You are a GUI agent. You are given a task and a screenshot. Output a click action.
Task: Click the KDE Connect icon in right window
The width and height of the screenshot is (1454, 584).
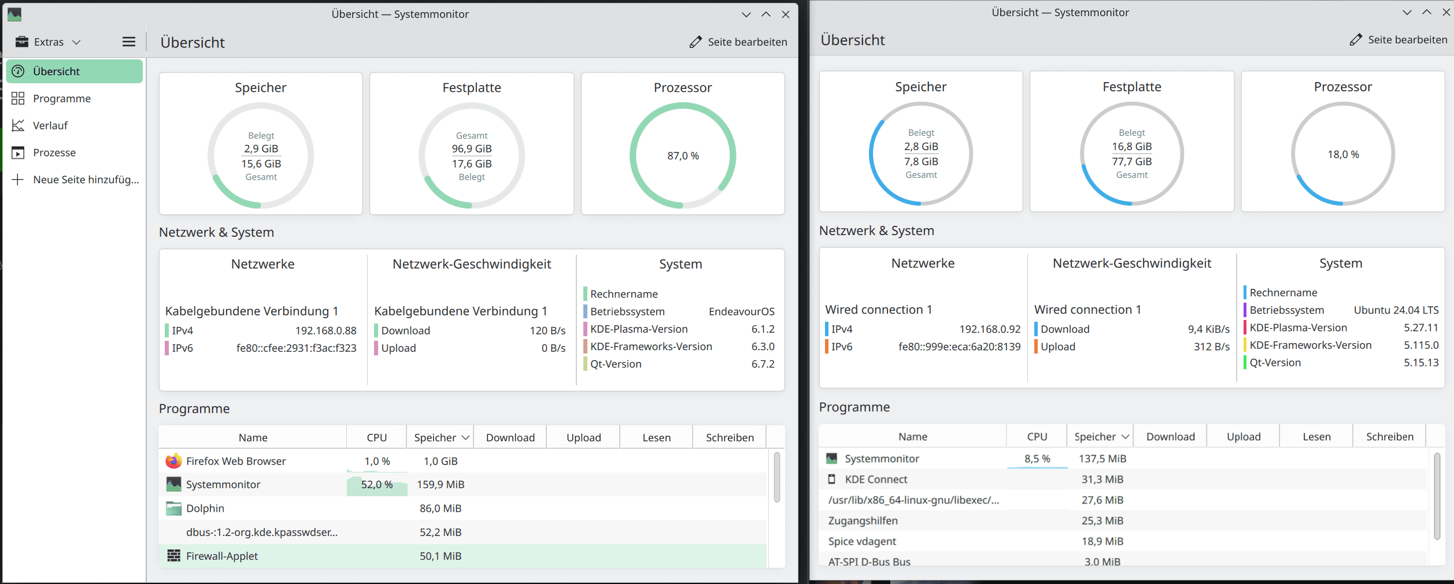tap(832, 479)
